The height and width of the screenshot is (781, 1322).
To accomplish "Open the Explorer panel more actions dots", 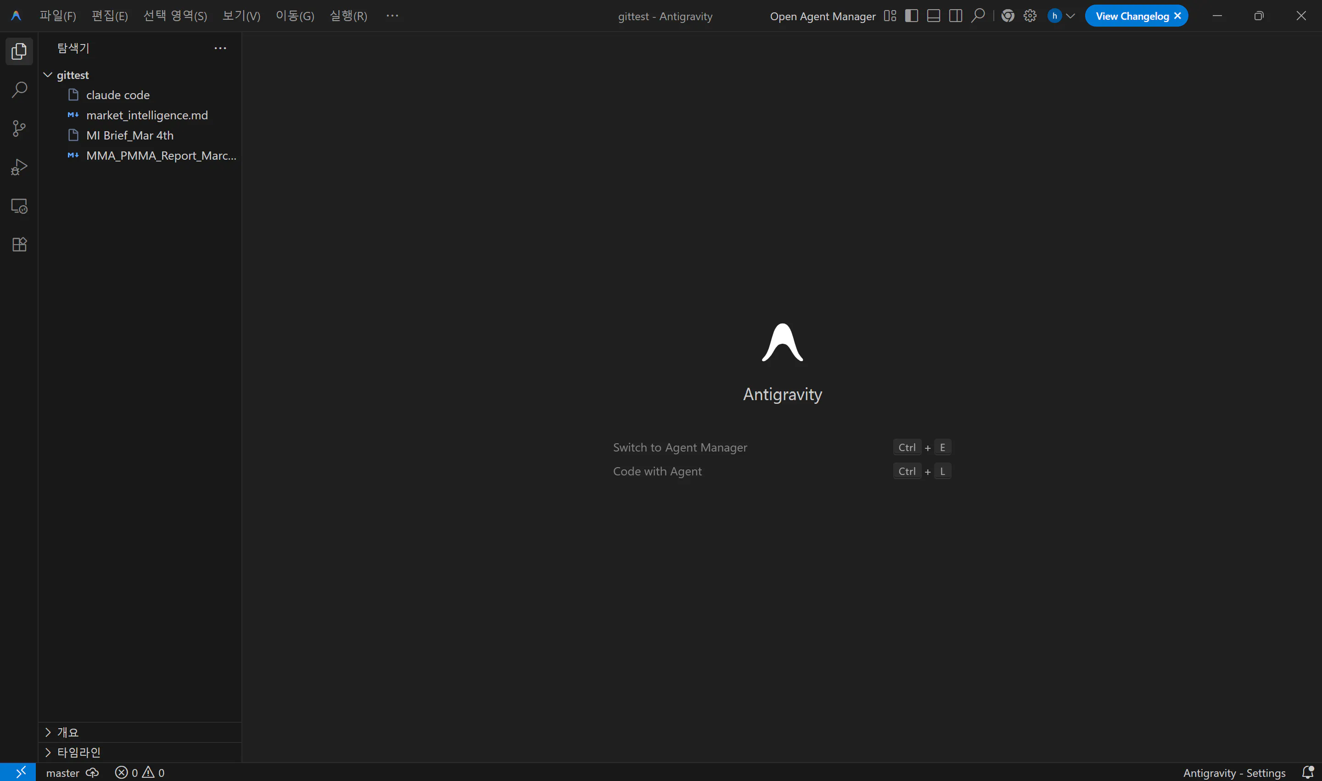I will click(x=220, y=49).
